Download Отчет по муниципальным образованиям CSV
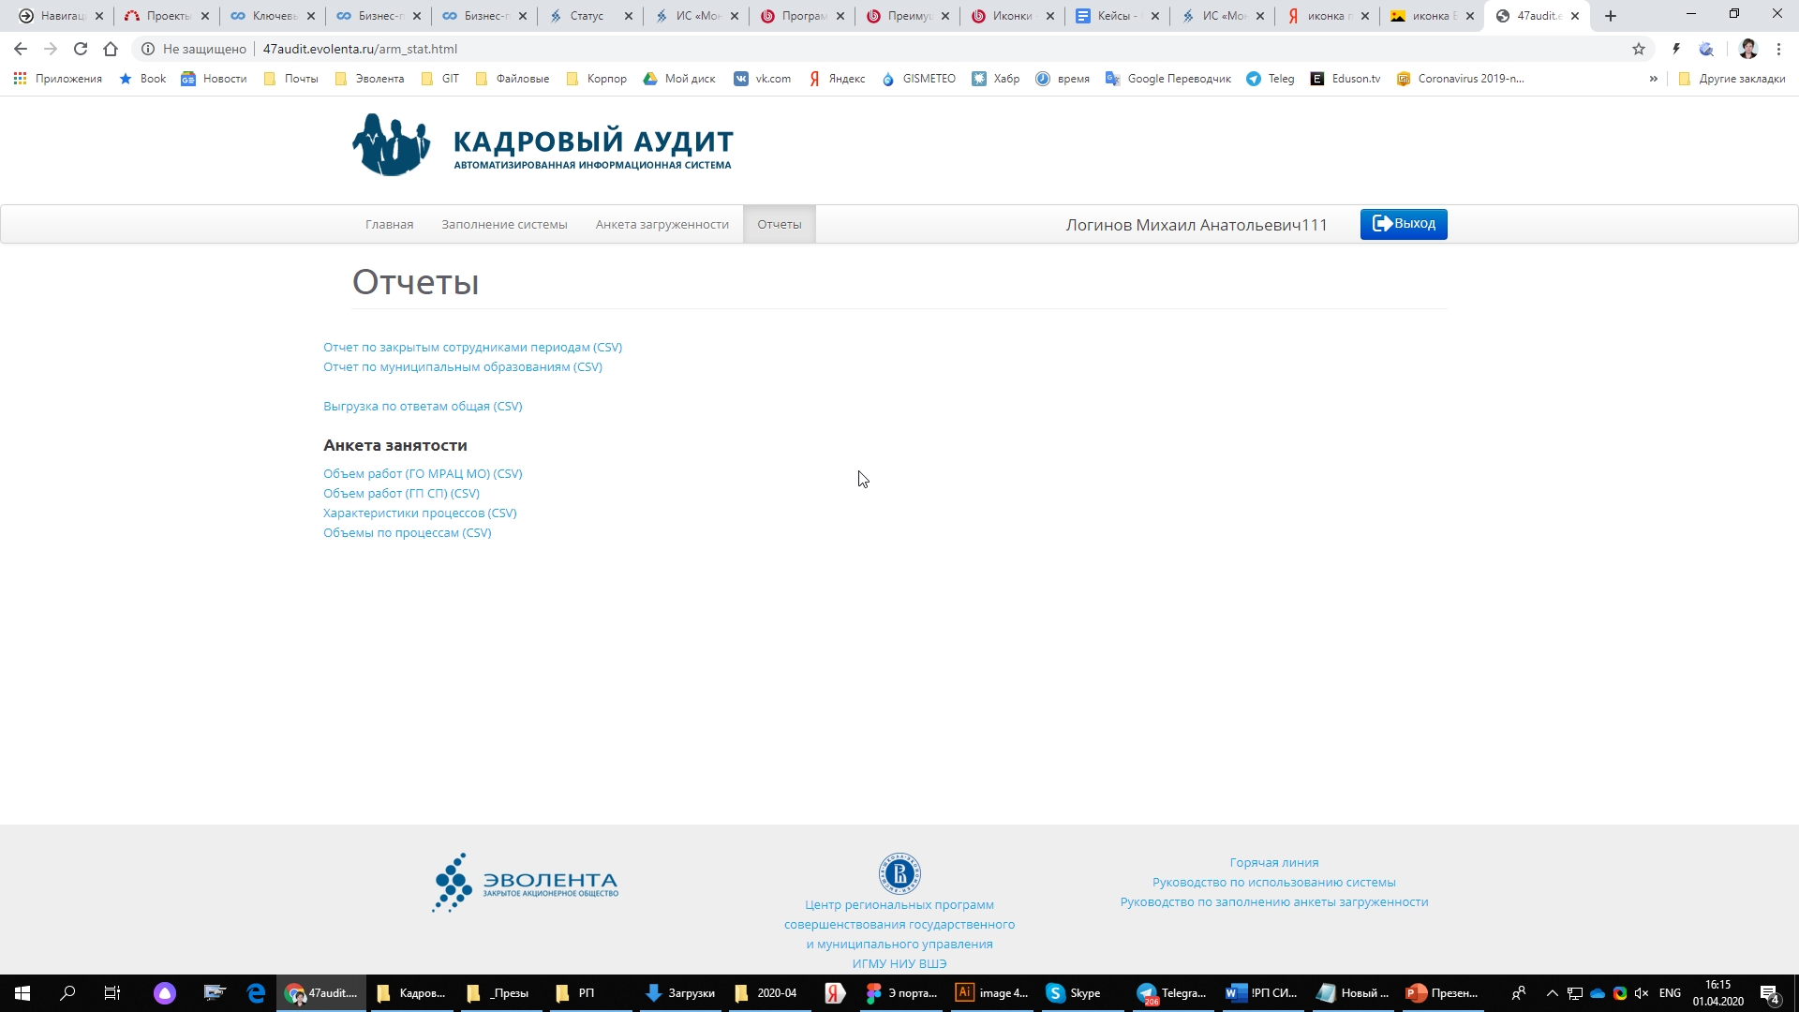Screen dimensions: 1799x1012 point(463,367)
